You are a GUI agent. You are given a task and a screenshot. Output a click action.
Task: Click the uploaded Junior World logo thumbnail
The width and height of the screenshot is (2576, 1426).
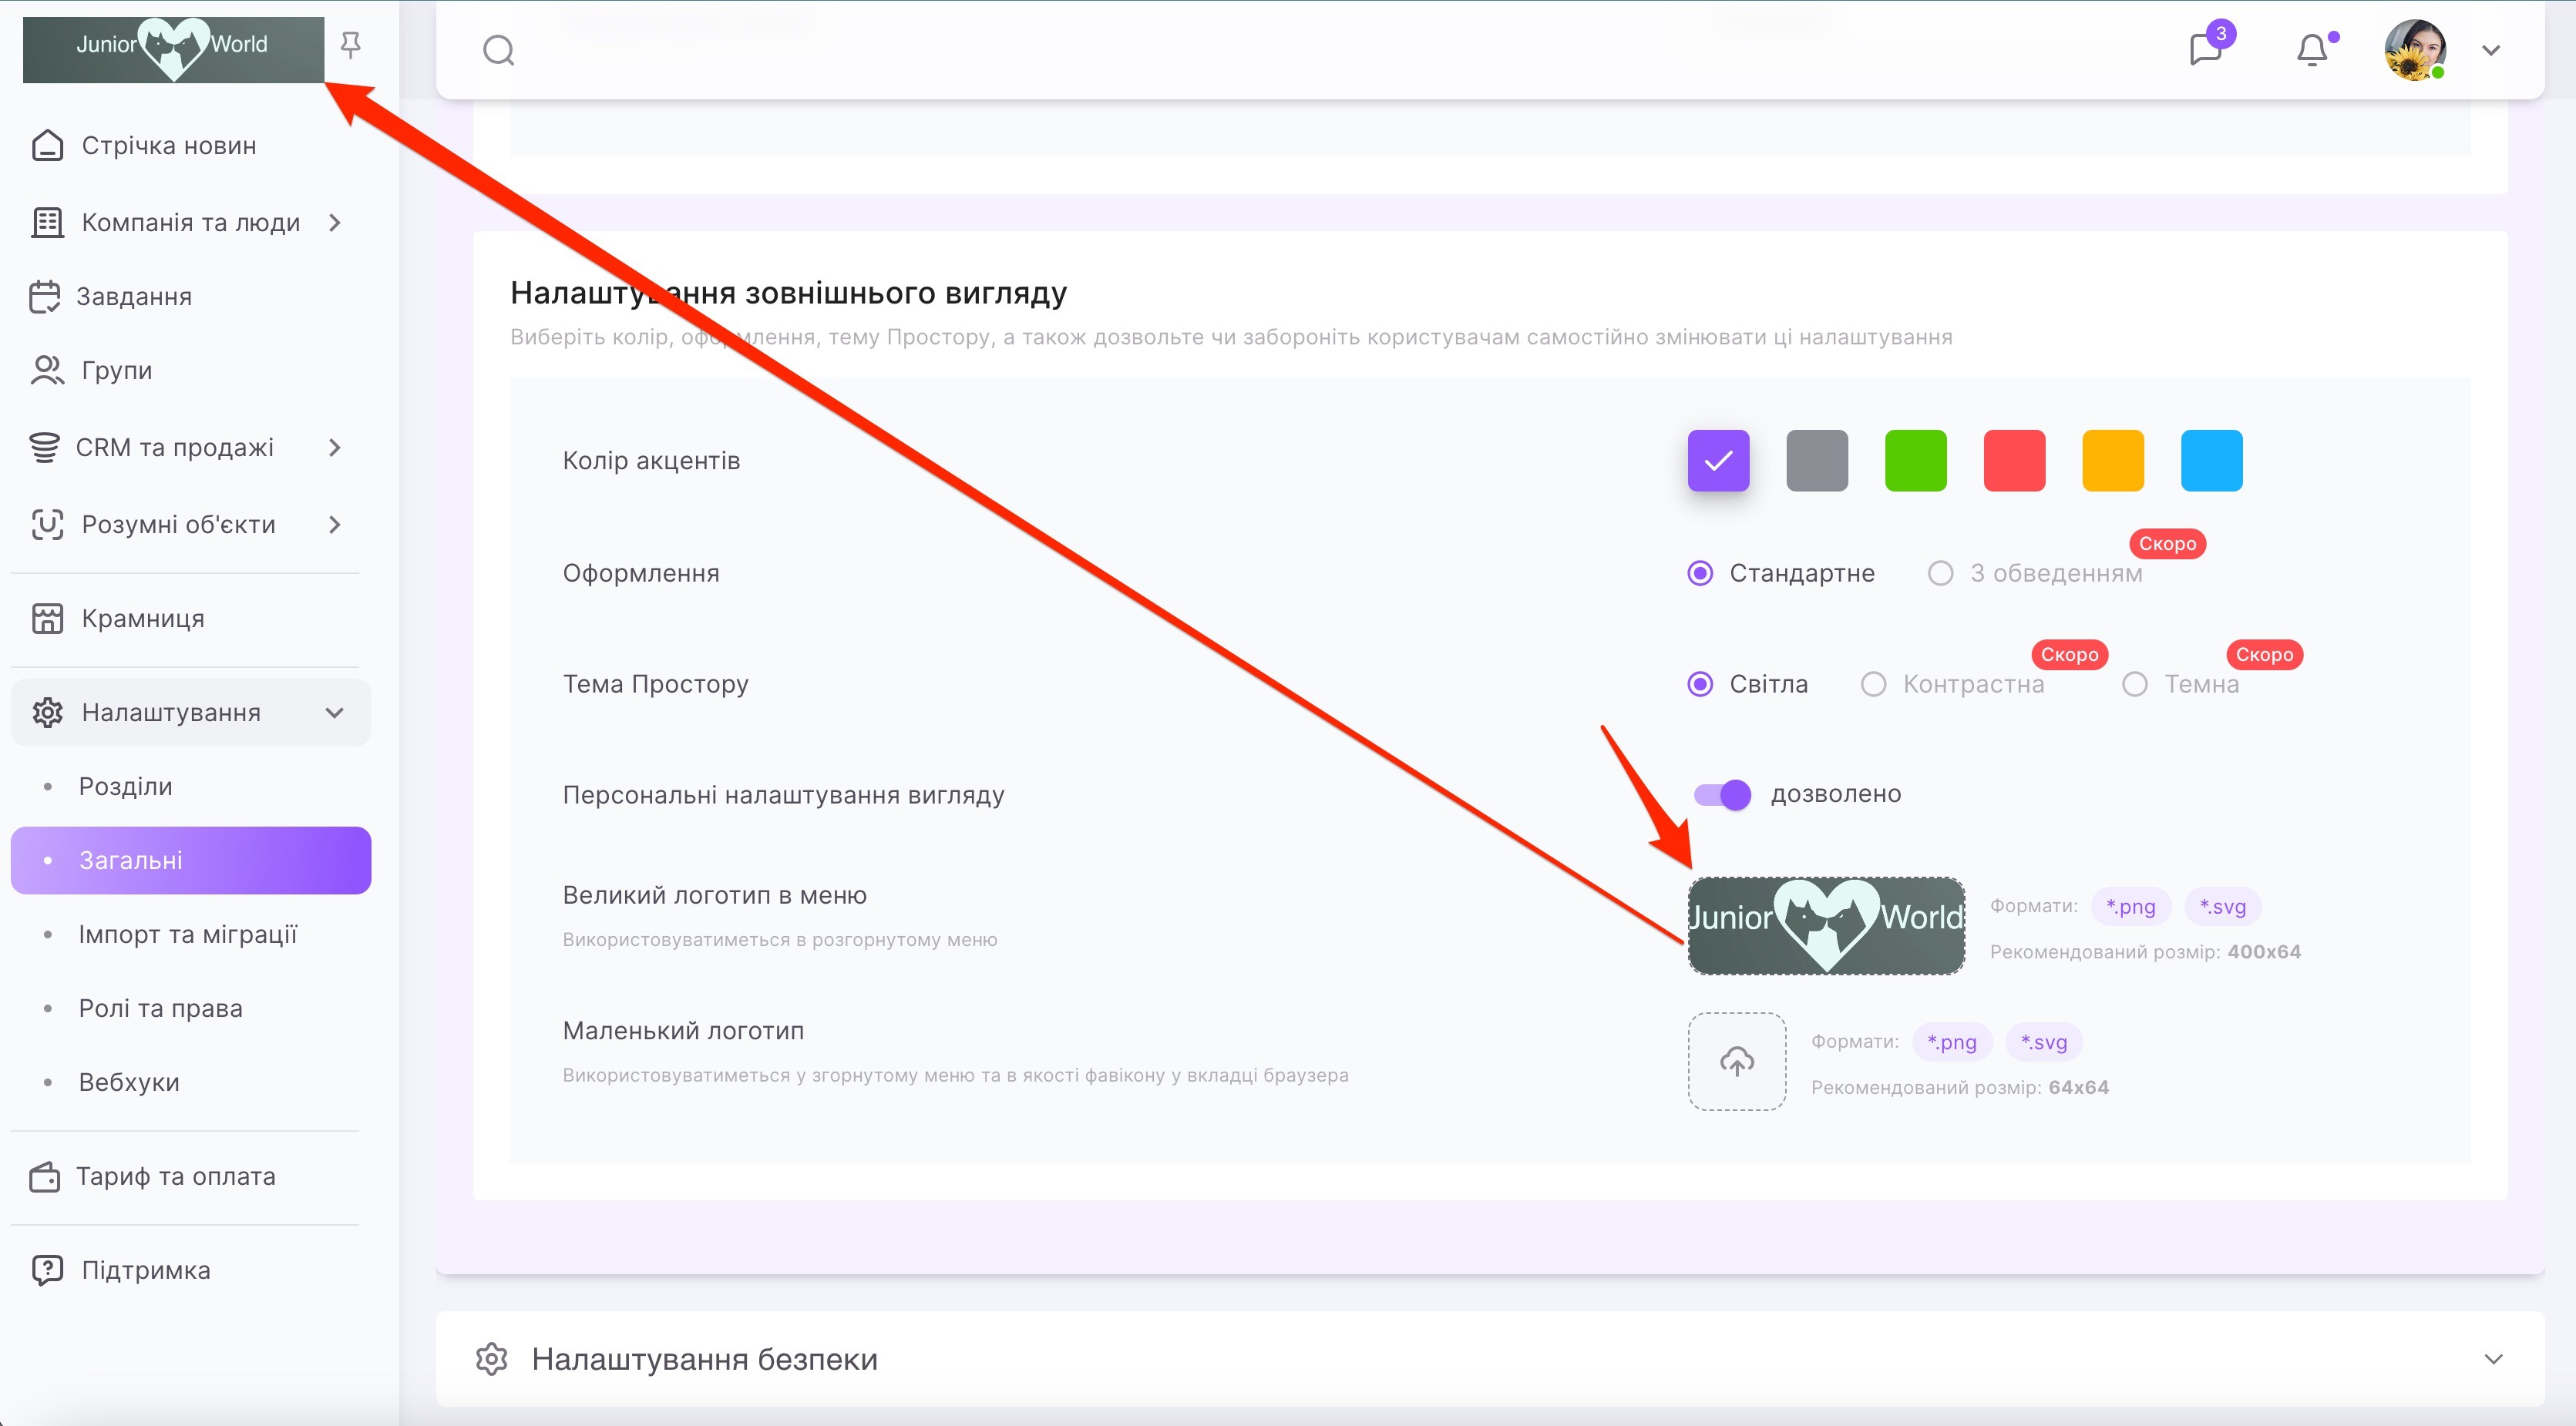1826,925
